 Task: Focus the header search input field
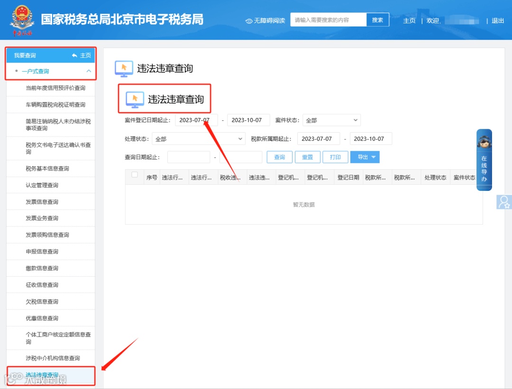tap(328, 20)
